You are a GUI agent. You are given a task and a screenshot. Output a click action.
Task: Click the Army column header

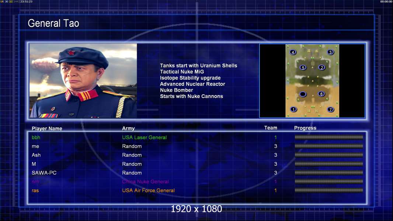tap(128, 129)
